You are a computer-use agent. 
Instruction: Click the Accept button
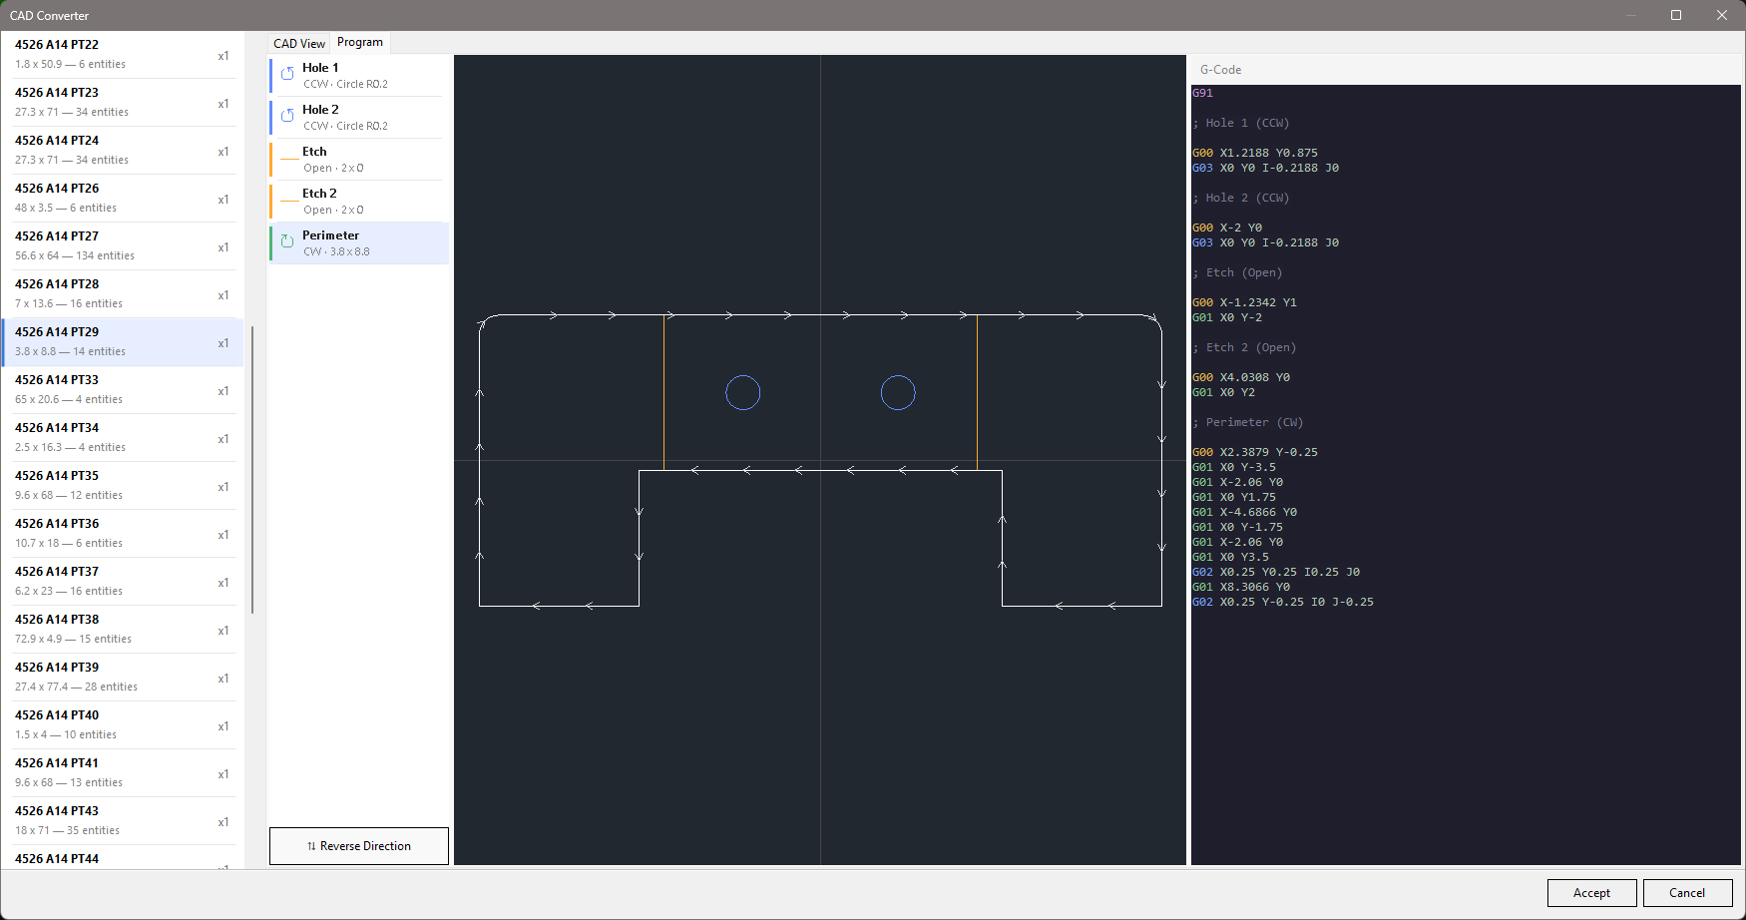coord(1591,892)
